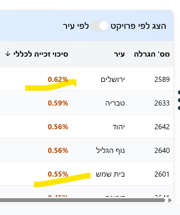This screenshot has width=180, height=215.
Task: Click the horizontal scrollbar's right arrow
Action: (170, 200)
